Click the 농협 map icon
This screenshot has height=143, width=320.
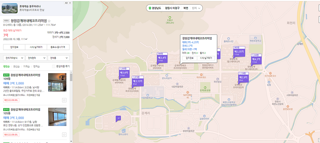(269, 82)
